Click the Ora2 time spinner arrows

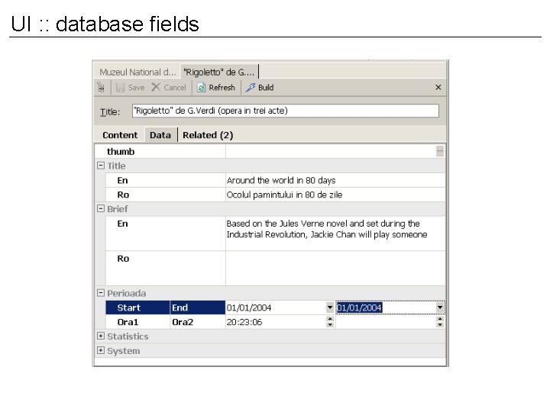(440, 322)
